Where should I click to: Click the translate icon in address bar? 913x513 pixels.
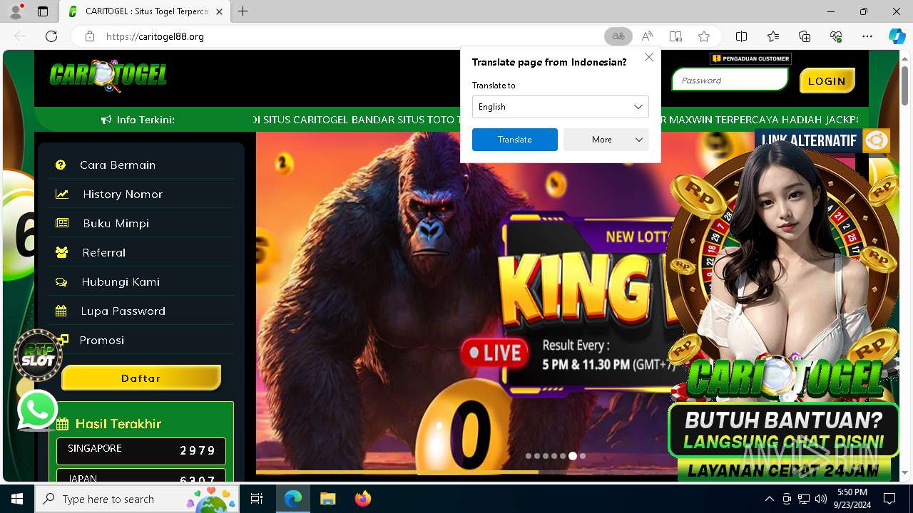pos(618,36)
